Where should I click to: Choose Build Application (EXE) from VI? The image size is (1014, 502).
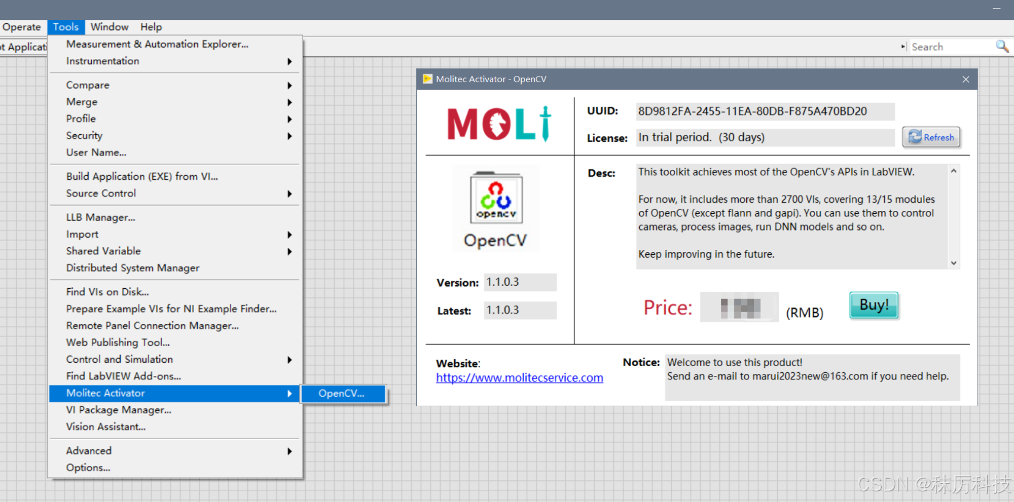tap(175, 176)
